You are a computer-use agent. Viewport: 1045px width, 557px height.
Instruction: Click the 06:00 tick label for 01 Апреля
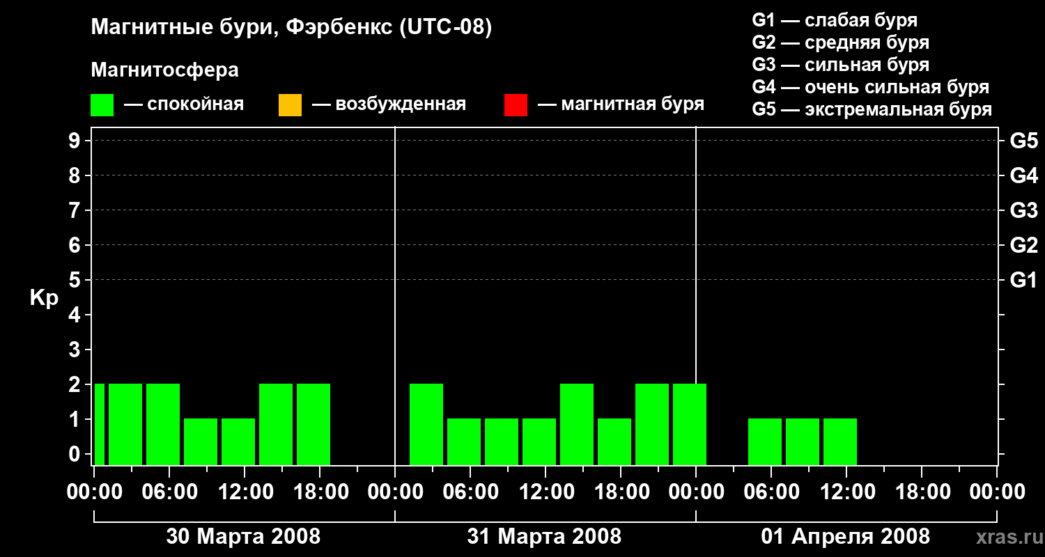(771, 492)
